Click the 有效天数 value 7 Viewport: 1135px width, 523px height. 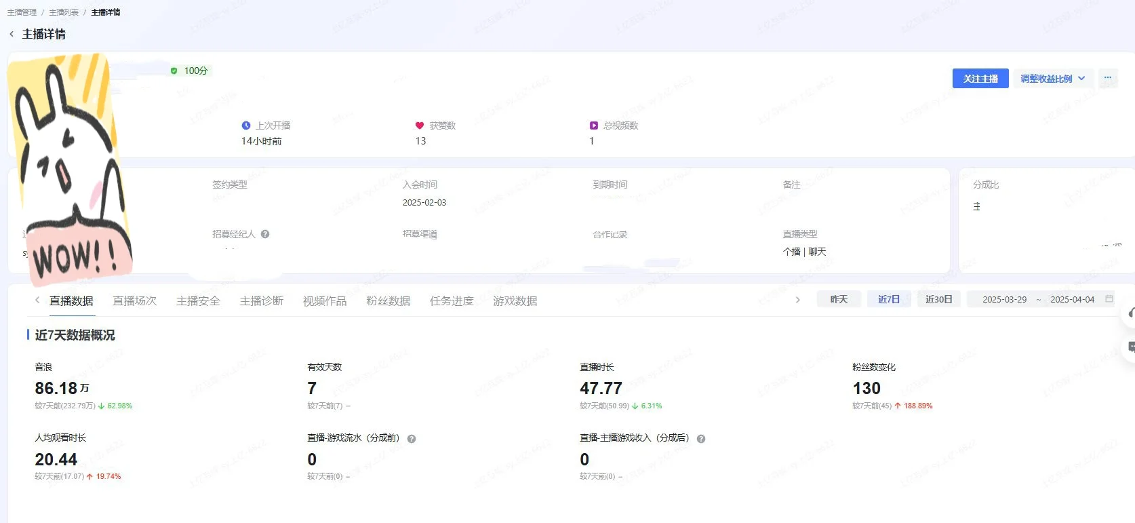point(312,388)
